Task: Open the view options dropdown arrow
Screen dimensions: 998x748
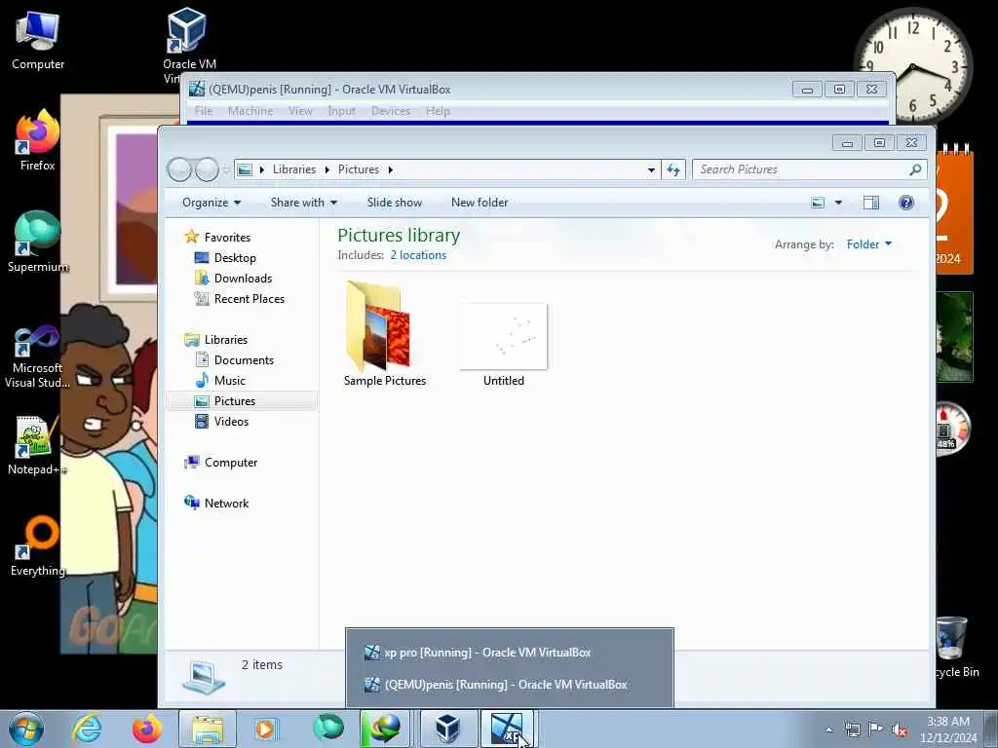Action: (838, 203)
